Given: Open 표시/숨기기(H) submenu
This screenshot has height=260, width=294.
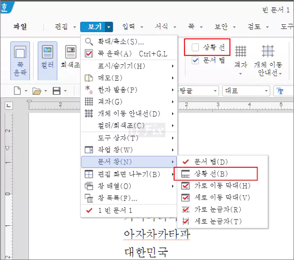Looking at the screenshot, I should 129,66.
